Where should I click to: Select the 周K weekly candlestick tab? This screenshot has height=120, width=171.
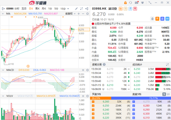(x=37, y=9)
